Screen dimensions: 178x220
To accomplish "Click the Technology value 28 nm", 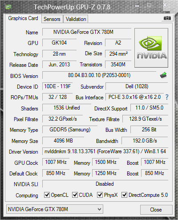I will tap(59, 54).
